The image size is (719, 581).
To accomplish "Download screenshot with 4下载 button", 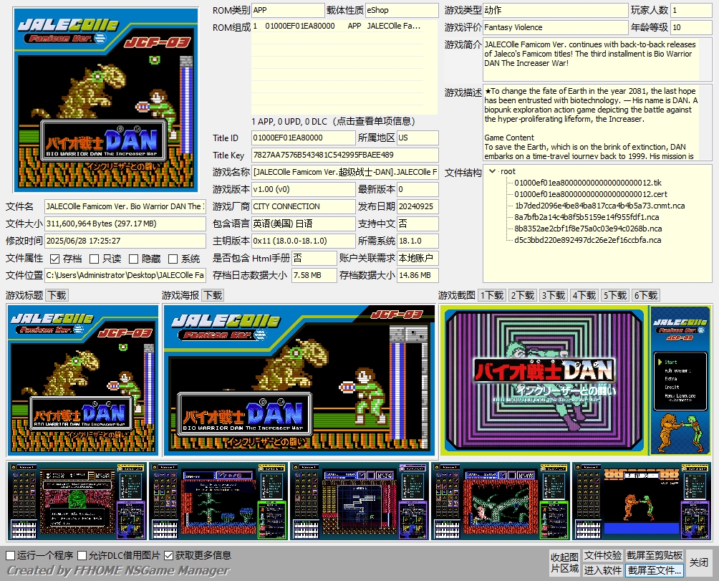I will click(584, 295).
